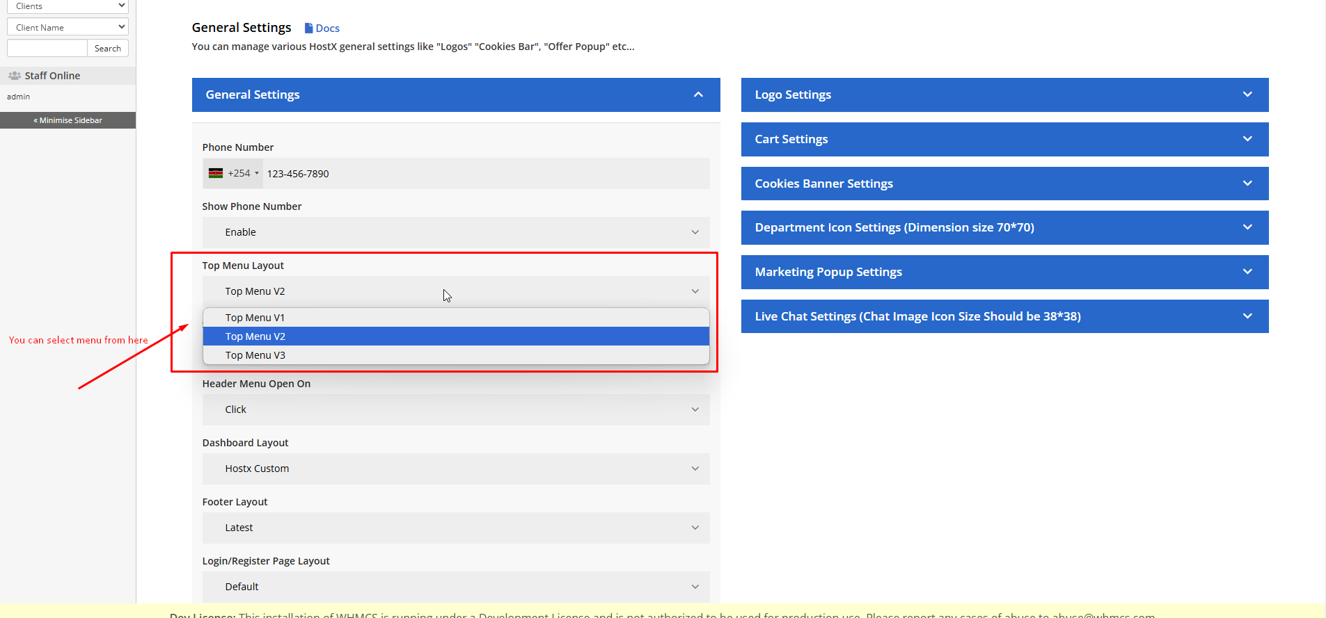Open Dashboard Layout dropdown

click(x=456, y=469)
